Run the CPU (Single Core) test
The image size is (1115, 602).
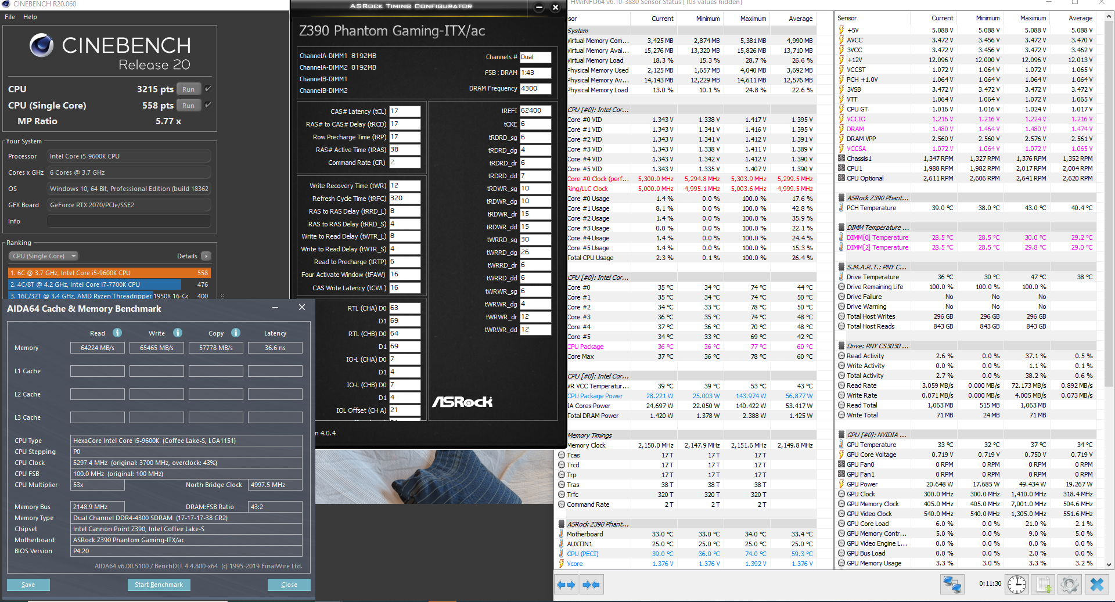click(188, 105)
